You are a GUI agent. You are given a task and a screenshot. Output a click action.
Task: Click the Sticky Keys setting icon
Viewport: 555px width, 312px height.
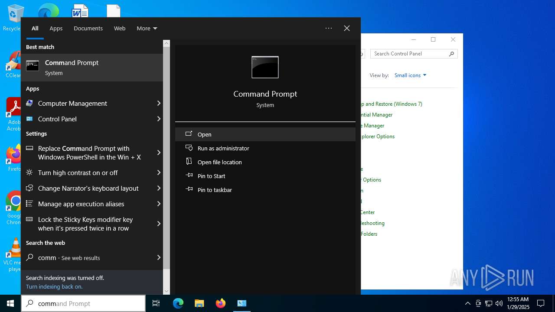29,219
